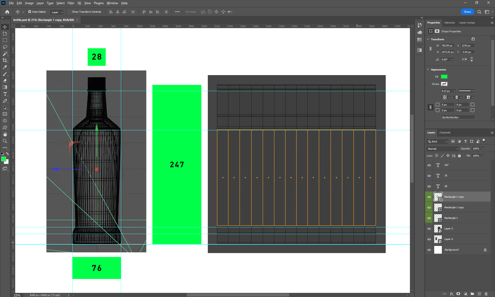
Task: Select the Eyedropper tool
Action: (5, 67)
